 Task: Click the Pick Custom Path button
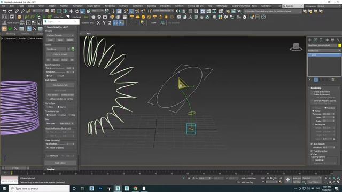[x=60, y=85]
